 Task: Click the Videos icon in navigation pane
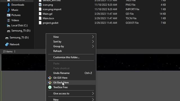pyautogui.click(x=9, y=20)
